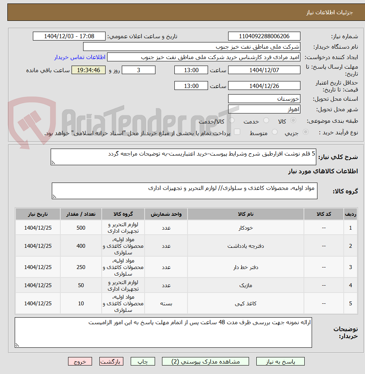This screenshot has width=365, height=374.
Task: Click the خروج exit button
Action: pyautogui.click(x=80, y=361)
